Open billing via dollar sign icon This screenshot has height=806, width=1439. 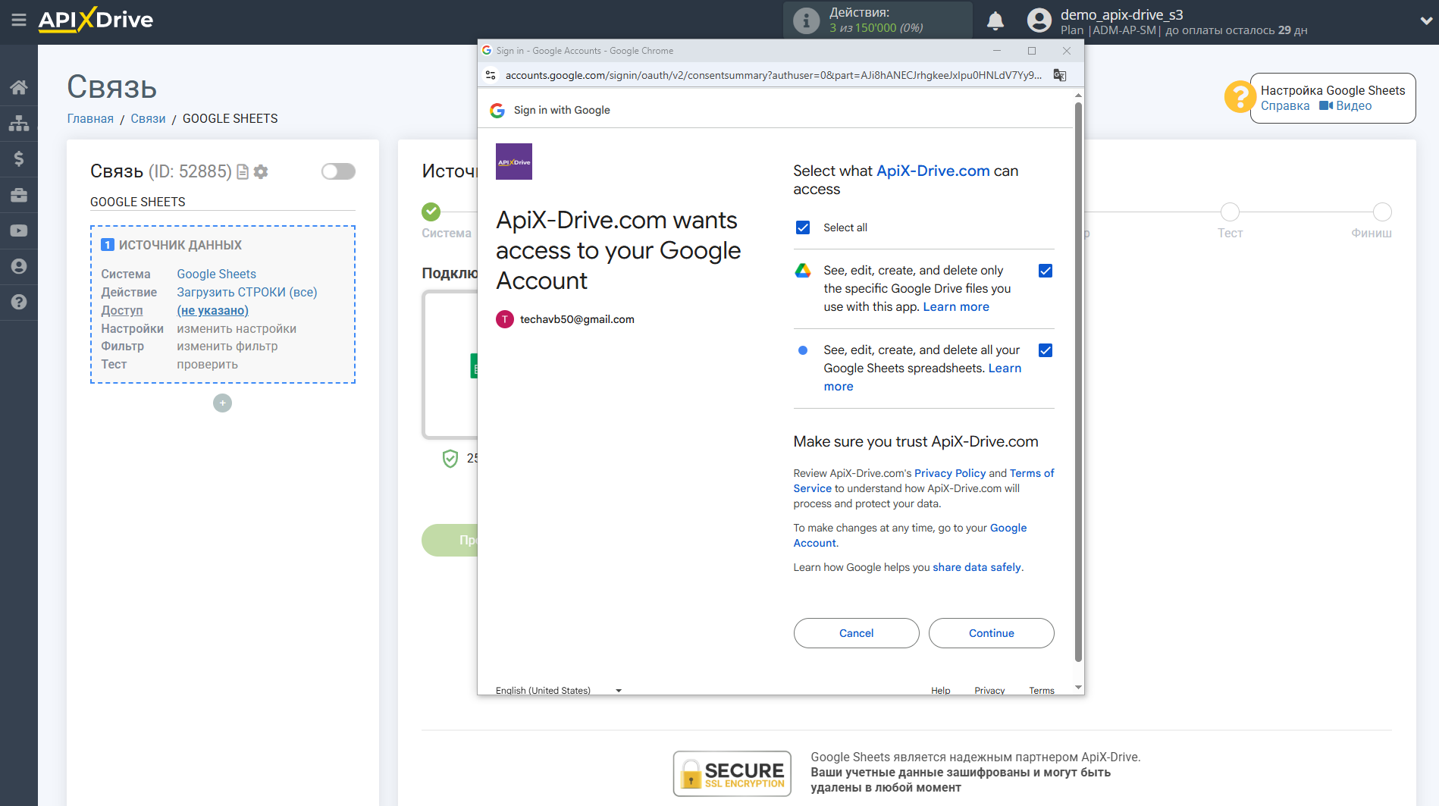pos(19,158)
